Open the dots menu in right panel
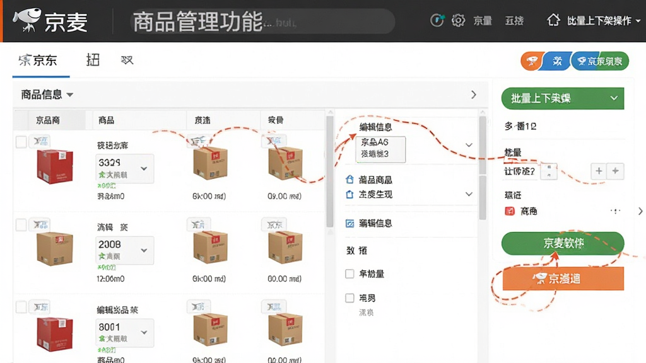The height and width of the screenshot is (363, 646). [616, 211]
